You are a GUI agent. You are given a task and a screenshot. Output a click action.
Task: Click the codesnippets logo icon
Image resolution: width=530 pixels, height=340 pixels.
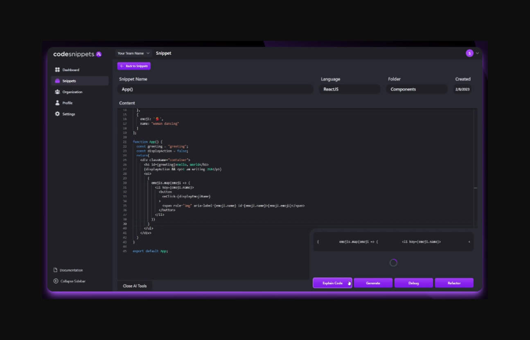coord(99,54)
